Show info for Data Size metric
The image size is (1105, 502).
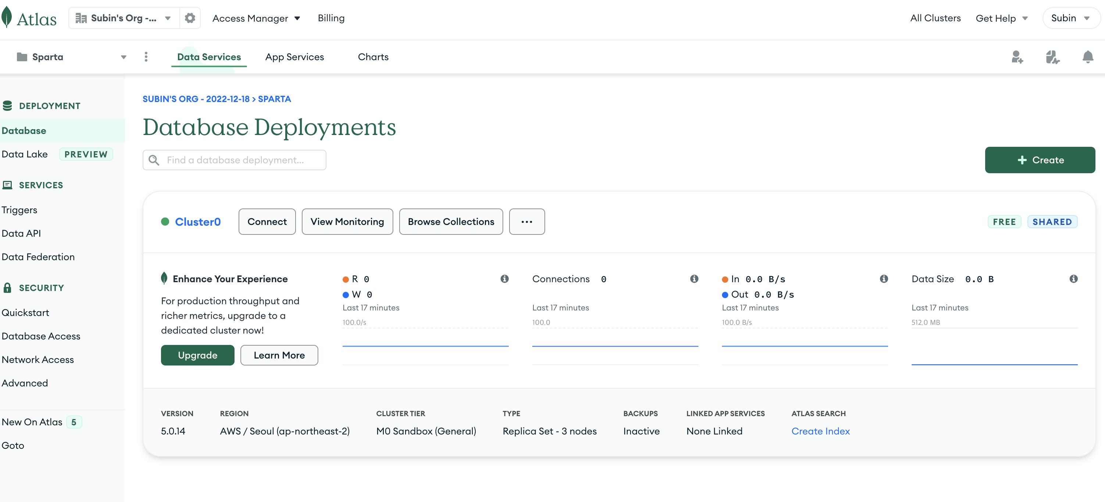(x=1073, y=279)
